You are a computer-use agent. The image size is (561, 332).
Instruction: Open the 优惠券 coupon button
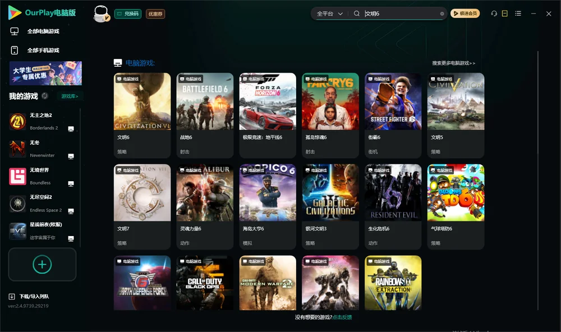pos(155,13)
